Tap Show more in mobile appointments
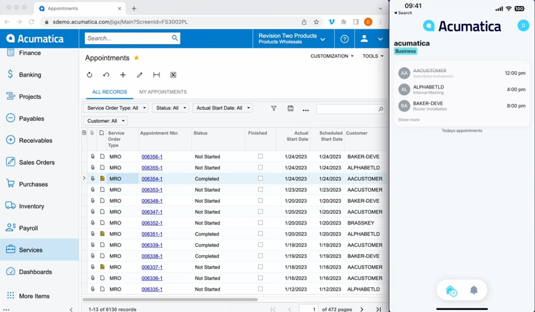 click(409, 120)
